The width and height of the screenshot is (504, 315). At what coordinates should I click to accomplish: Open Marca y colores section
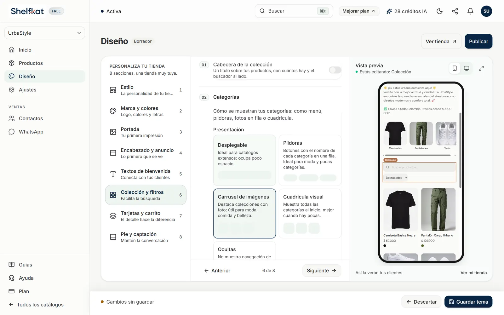pyautogui.click(x=146, y=111)
